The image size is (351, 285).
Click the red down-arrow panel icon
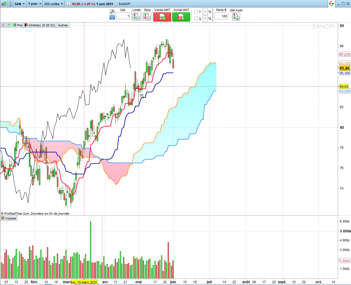click(3, 25)
